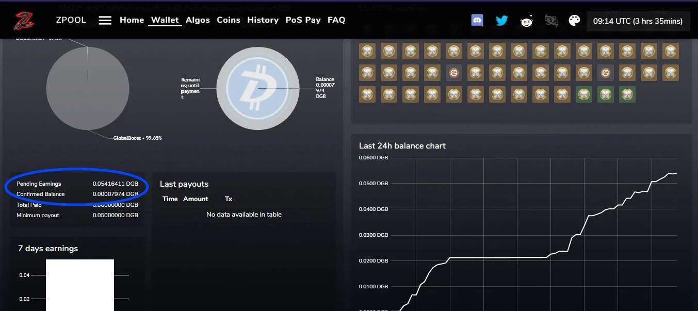This screenshot has height=311, width=698.
Task: Click the right orange GlobalToken earning icon
Action: (x=605, y=73)
